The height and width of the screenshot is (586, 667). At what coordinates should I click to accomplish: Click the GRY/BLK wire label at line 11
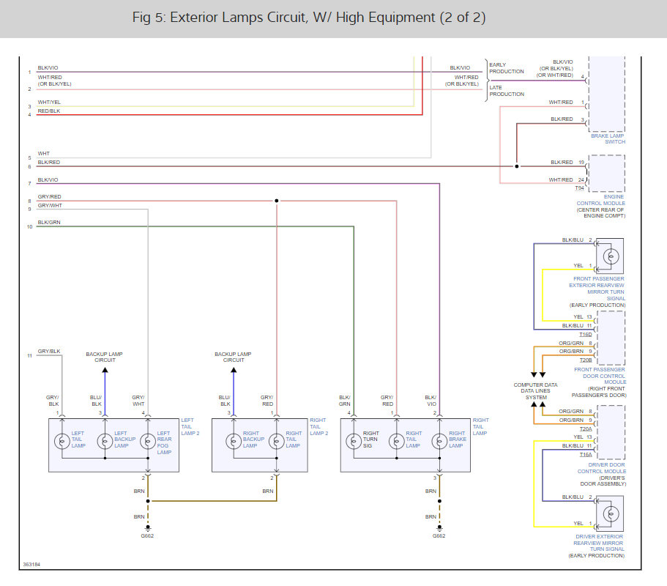pos(49,352)
